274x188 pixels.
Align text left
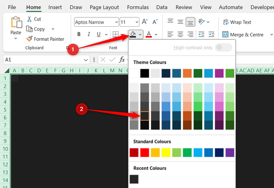170,34
